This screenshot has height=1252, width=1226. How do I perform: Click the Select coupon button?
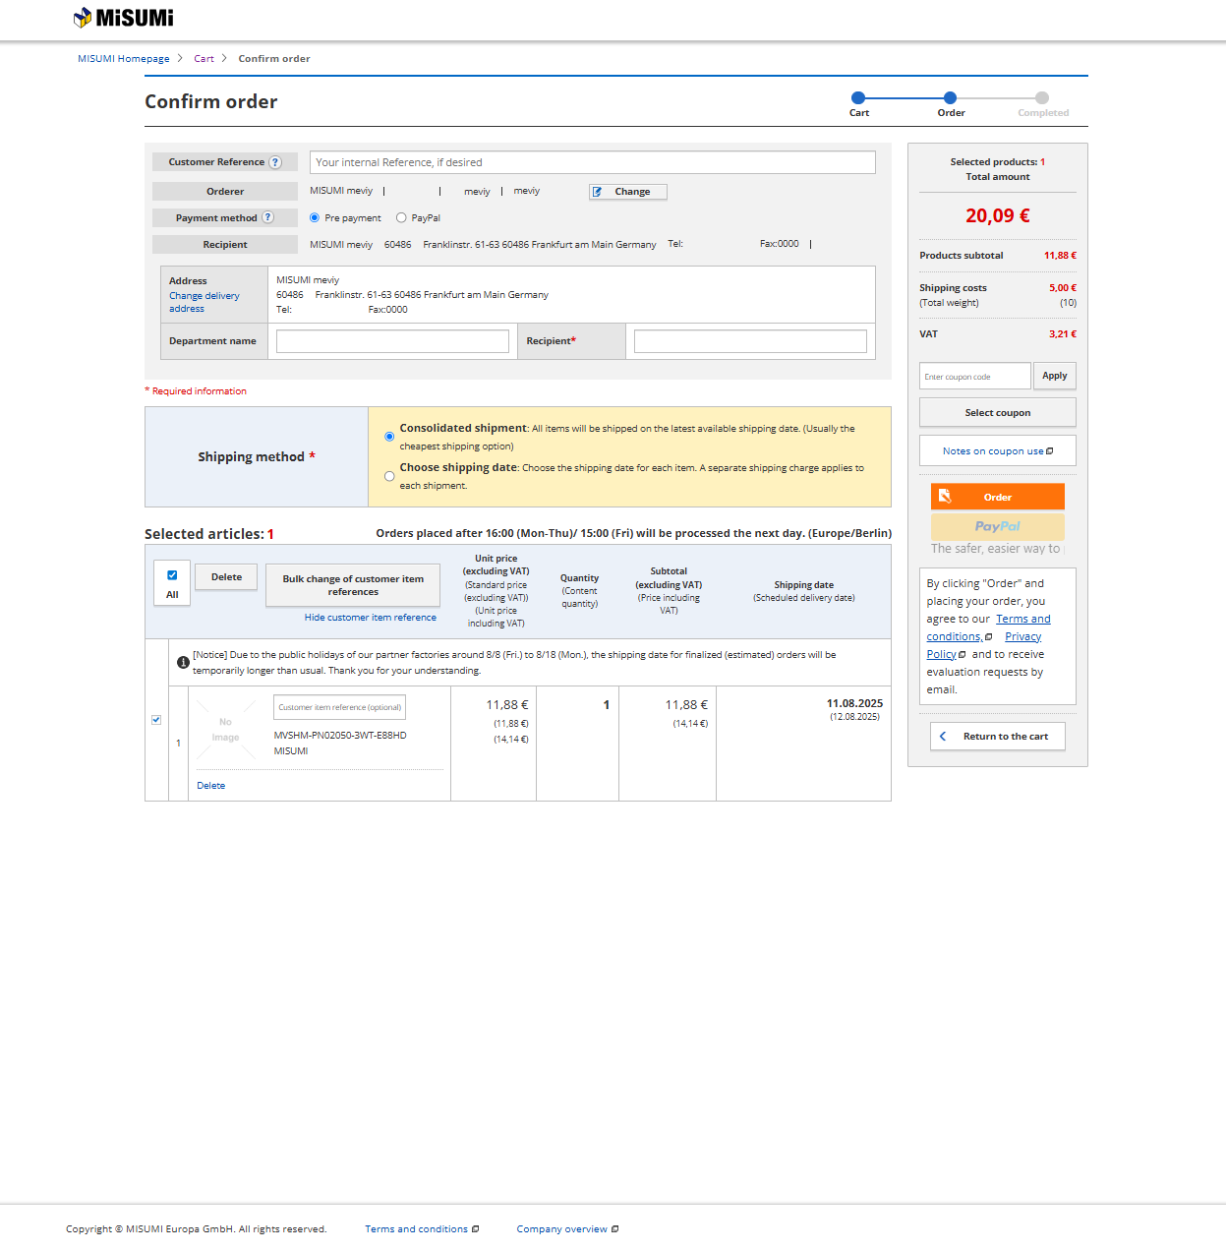(998, 412)
